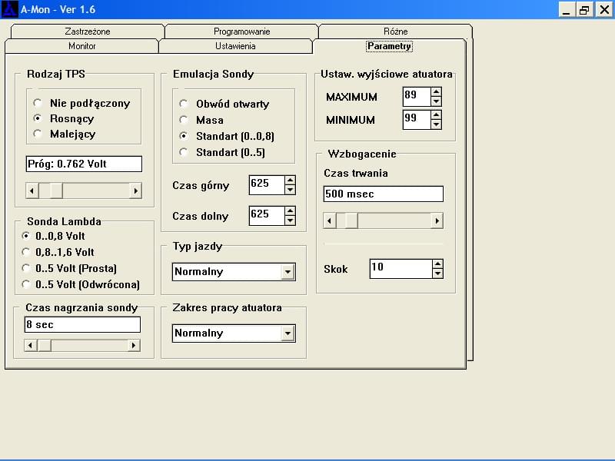Decrease Skok value with down arrow
Screen dimensions: 615x461
(x=437, y=274)
